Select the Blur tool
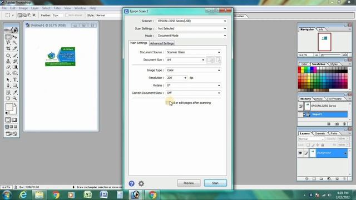The height and width of the screenshot is (200, 356). tap(8, 73)
